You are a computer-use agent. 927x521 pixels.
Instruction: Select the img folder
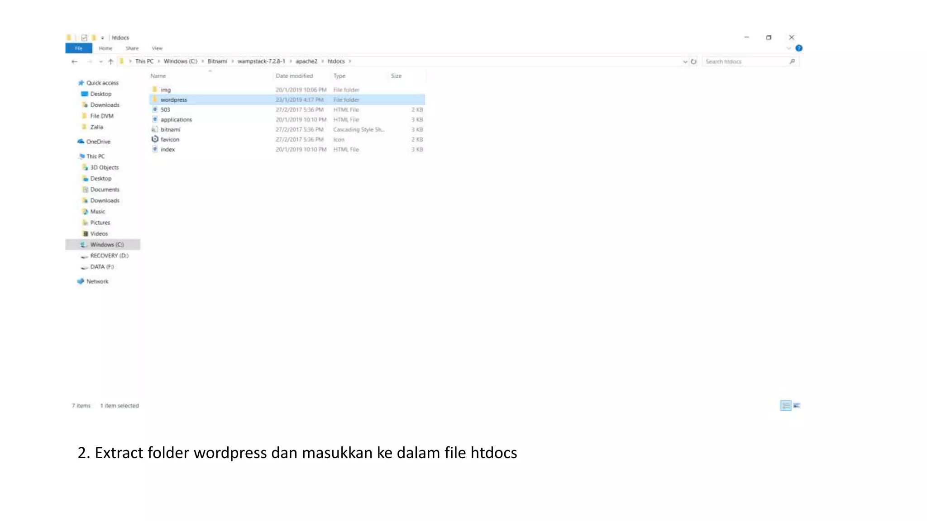click(287, 90)
